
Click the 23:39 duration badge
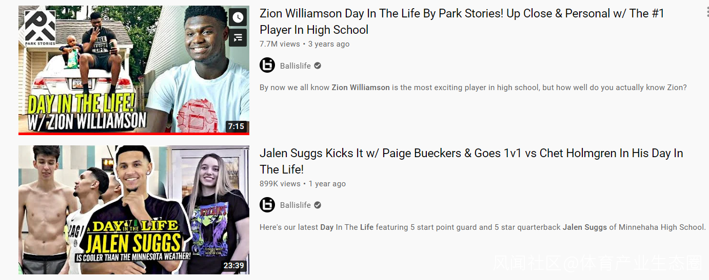234,266
